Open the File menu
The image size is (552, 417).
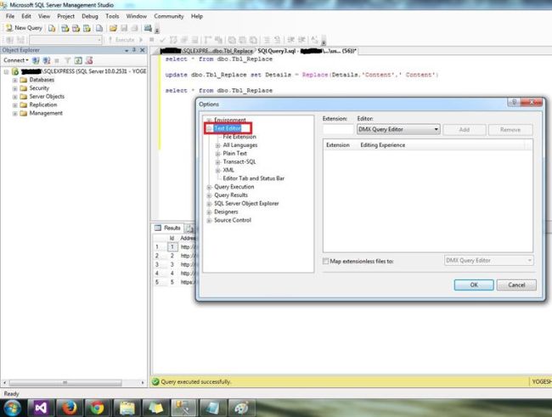[10, 16]
